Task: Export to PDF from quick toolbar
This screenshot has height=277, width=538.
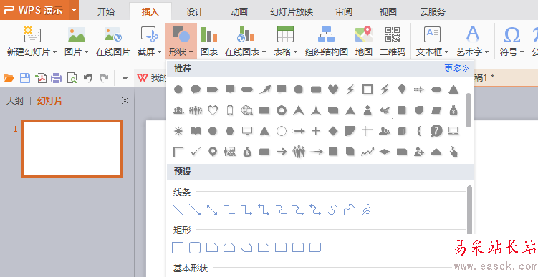Action: pos(41,78)
